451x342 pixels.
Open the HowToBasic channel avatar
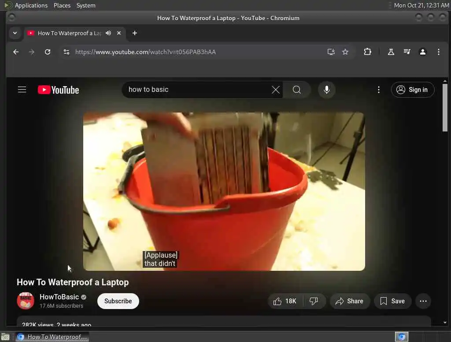pos(26,301)
